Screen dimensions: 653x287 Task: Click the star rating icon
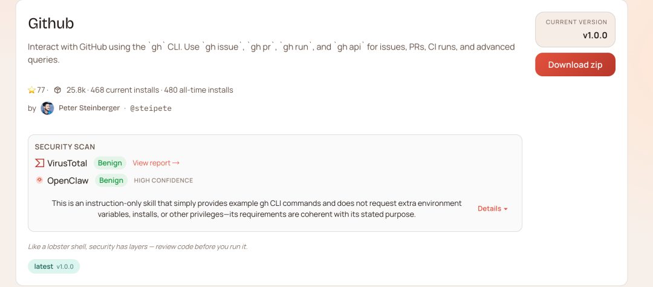(32, 90)
